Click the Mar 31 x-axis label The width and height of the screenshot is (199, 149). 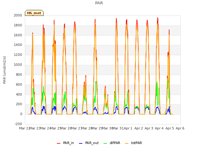click(118, 128)
